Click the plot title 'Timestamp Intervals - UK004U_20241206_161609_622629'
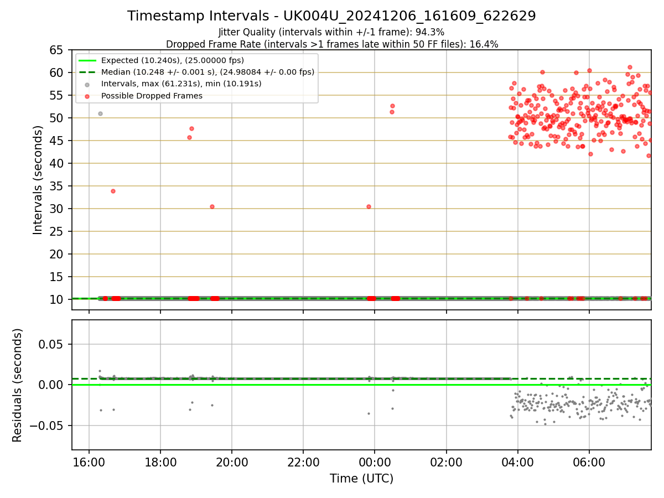Viewport: 664px width, 498px height. pyautogui.click(x=331, y=16)
